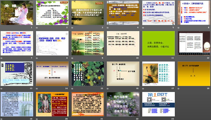Image resolution: width=211 pixels, height=120 pixels.
Task: Preview animation star icon under slide 19
Action: tap(1, 119)
